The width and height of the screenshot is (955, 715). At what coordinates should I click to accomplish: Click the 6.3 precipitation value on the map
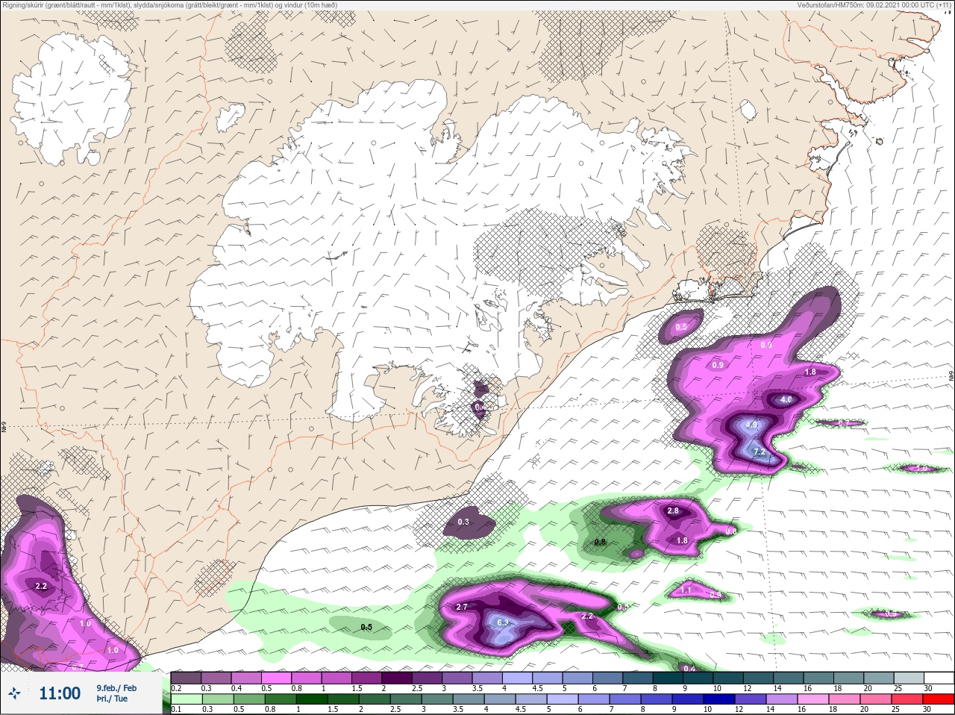pos(502,622)
